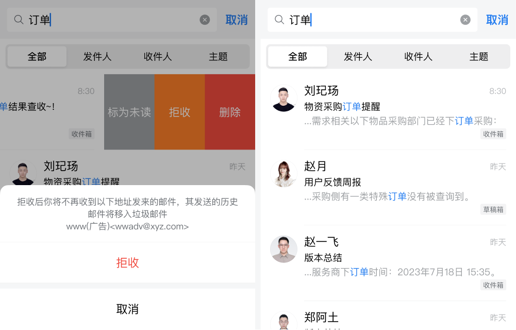Screen dimensions: 516x330
Task: Select 全部 tab in left screen
Action: (37, 57)
